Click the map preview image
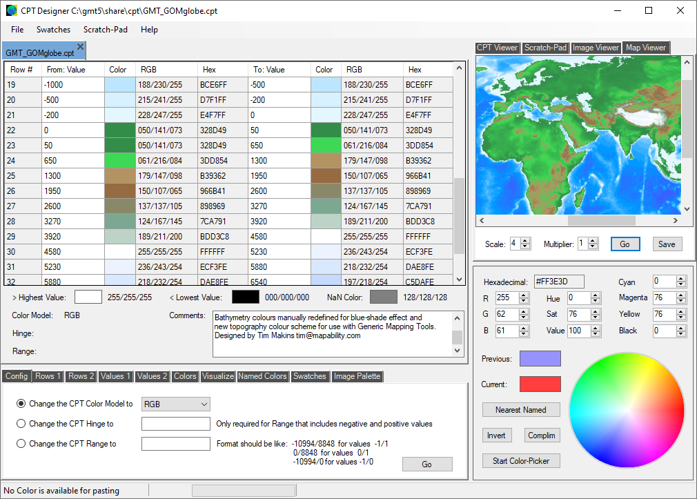This screenshot has width=697, height=499. pos(578,135)
